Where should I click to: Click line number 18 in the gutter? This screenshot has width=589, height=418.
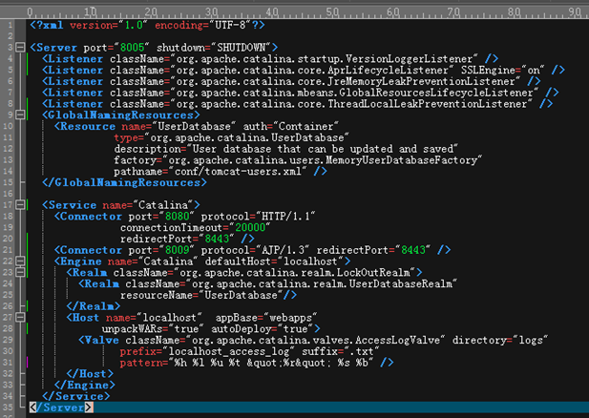[8, 217]
